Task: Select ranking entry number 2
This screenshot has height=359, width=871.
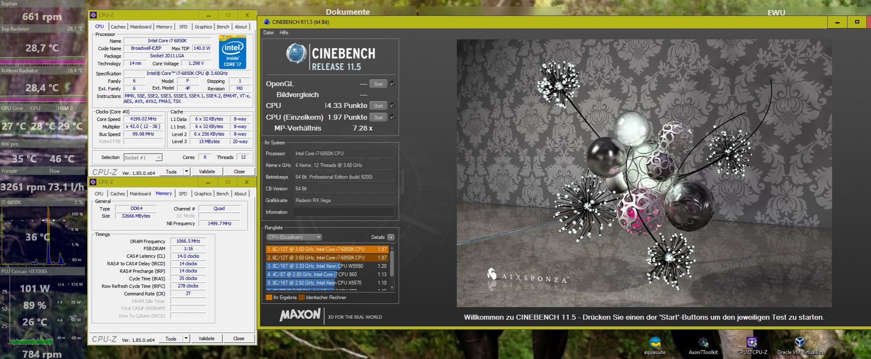Action: [x=327, y=258]
